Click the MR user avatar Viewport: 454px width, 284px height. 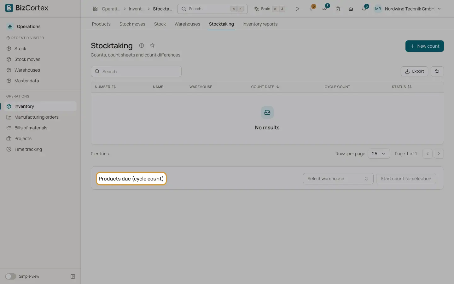coord(378,9)
